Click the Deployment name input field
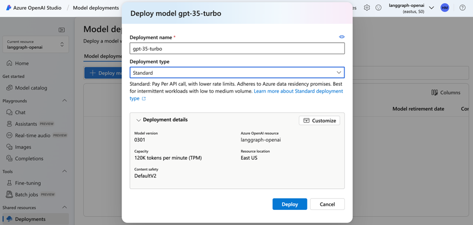 [x=237, y=48]
